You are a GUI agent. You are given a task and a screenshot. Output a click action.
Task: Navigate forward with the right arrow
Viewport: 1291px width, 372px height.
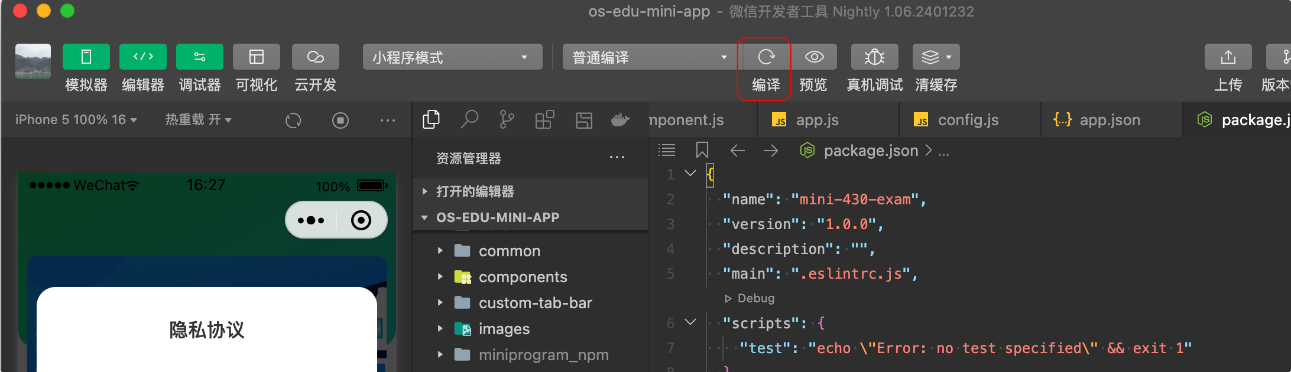tap(771, 151)
